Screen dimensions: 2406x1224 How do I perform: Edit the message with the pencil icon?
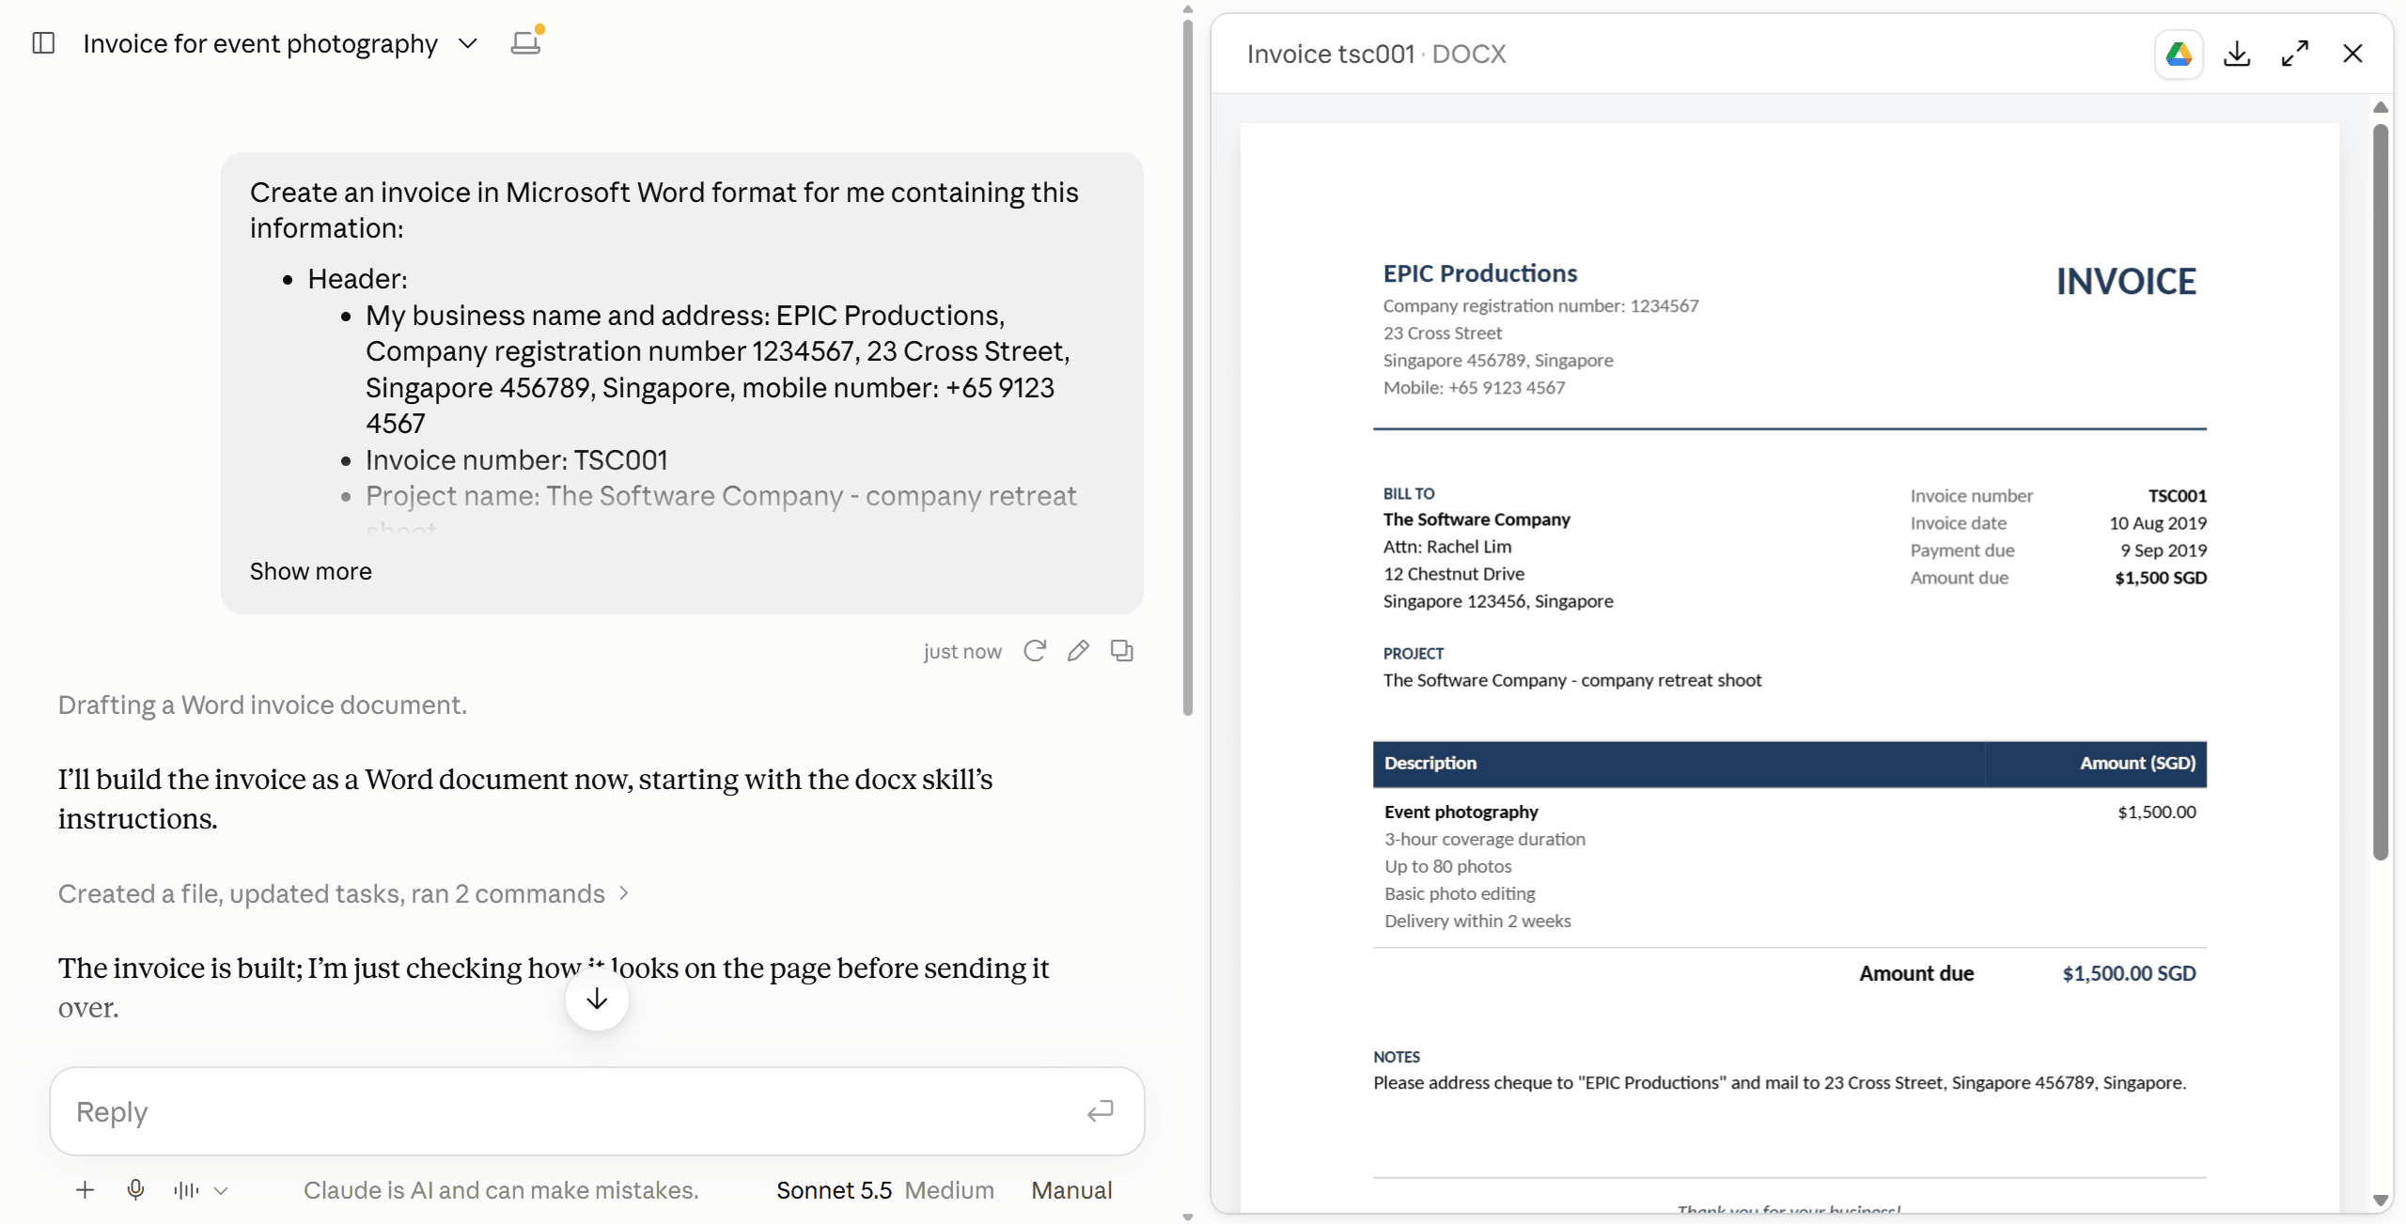pyautogui.click(x=1078, y=651)
